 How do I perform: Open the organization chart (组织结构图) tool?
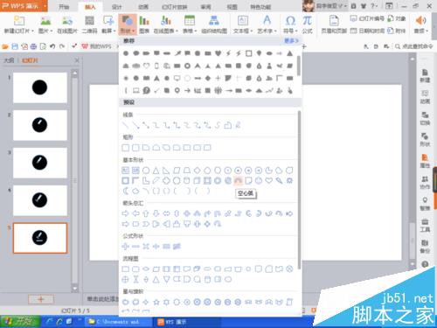tap(214, 24)
